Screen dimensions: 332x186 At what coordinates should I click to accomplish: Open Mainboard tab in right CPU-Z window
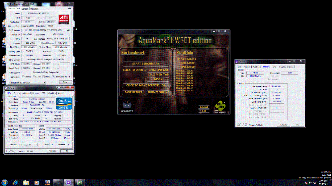257,67
